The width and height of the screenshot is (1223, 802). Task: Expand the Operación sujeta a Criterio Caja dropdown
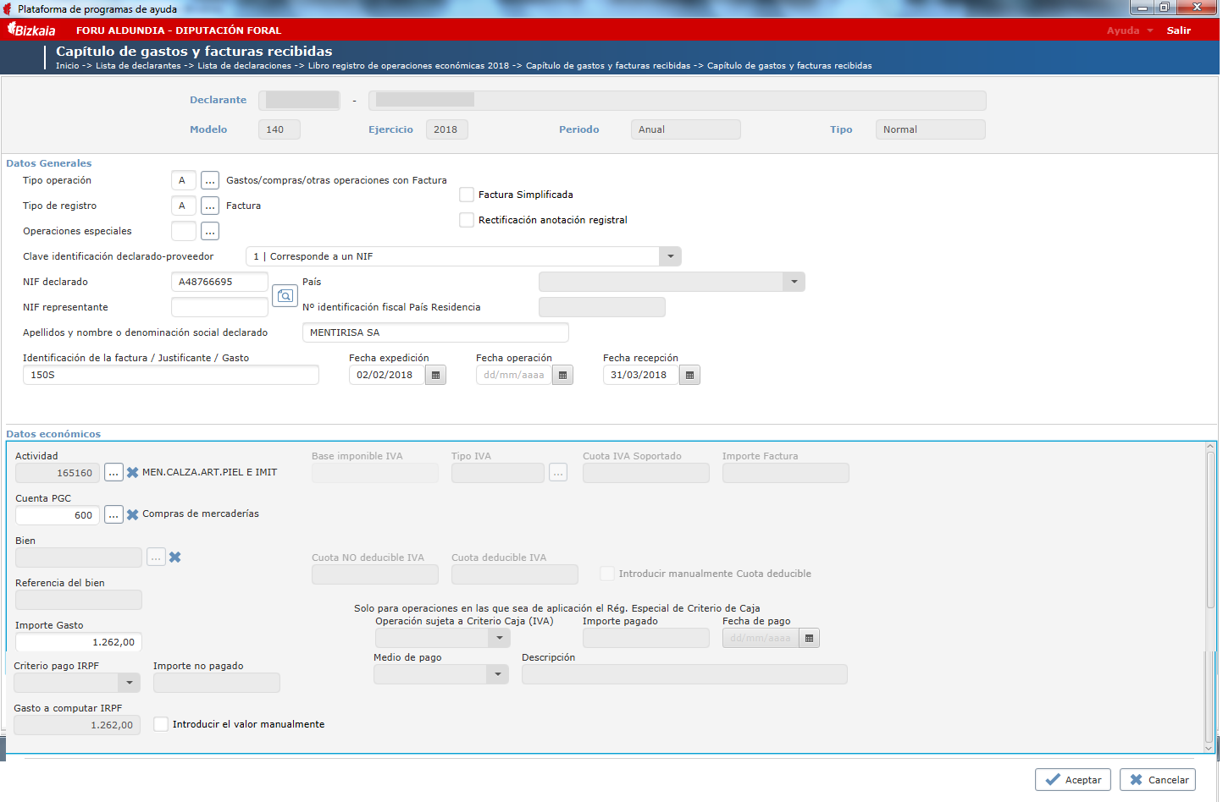499,638
